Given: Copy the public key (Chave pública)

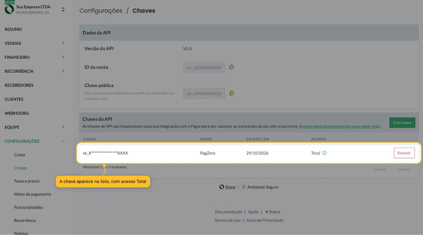Looking at the screenshot, I should pyautogui.click(x=231, y=93).
